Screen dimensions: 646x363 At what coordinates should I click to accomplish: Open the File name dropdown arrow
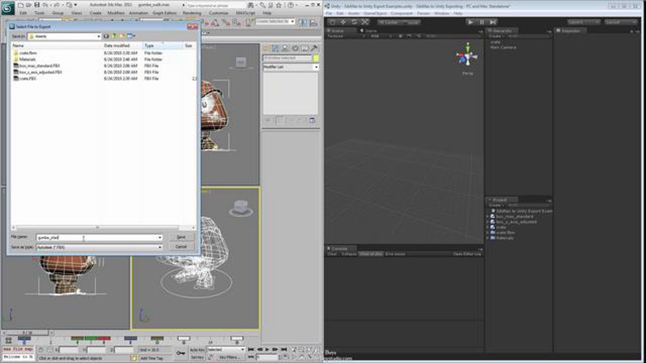coord(160,237)
